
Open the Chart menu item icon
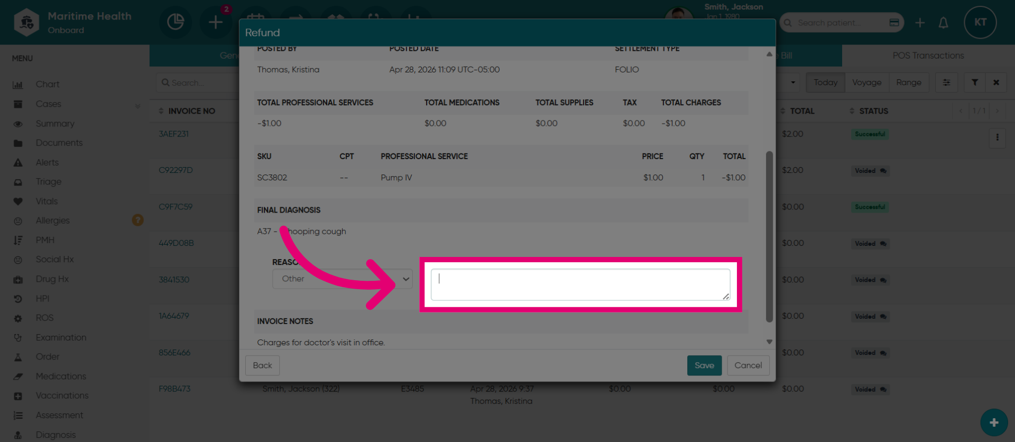click(18, 85)
